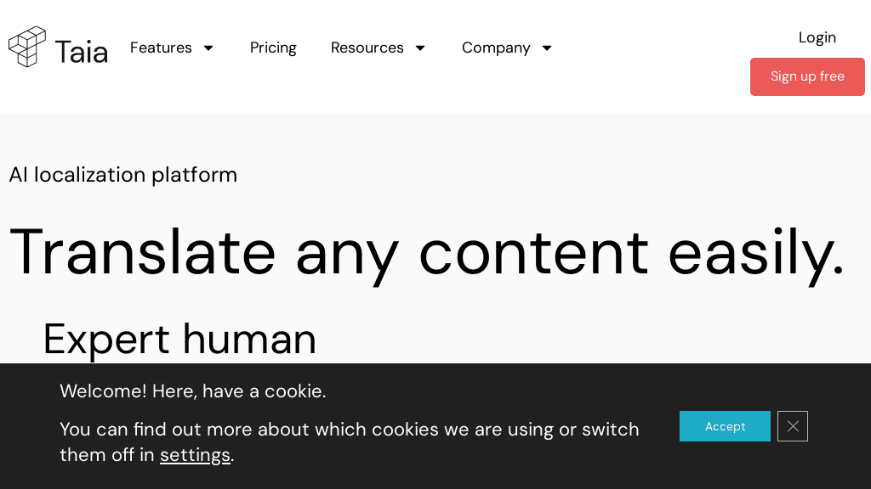Image resolution: width=871 pixels, height=489 pixels.
Task: Open the Features menu label
Action: pyautogui.click(x=161, y=48)
